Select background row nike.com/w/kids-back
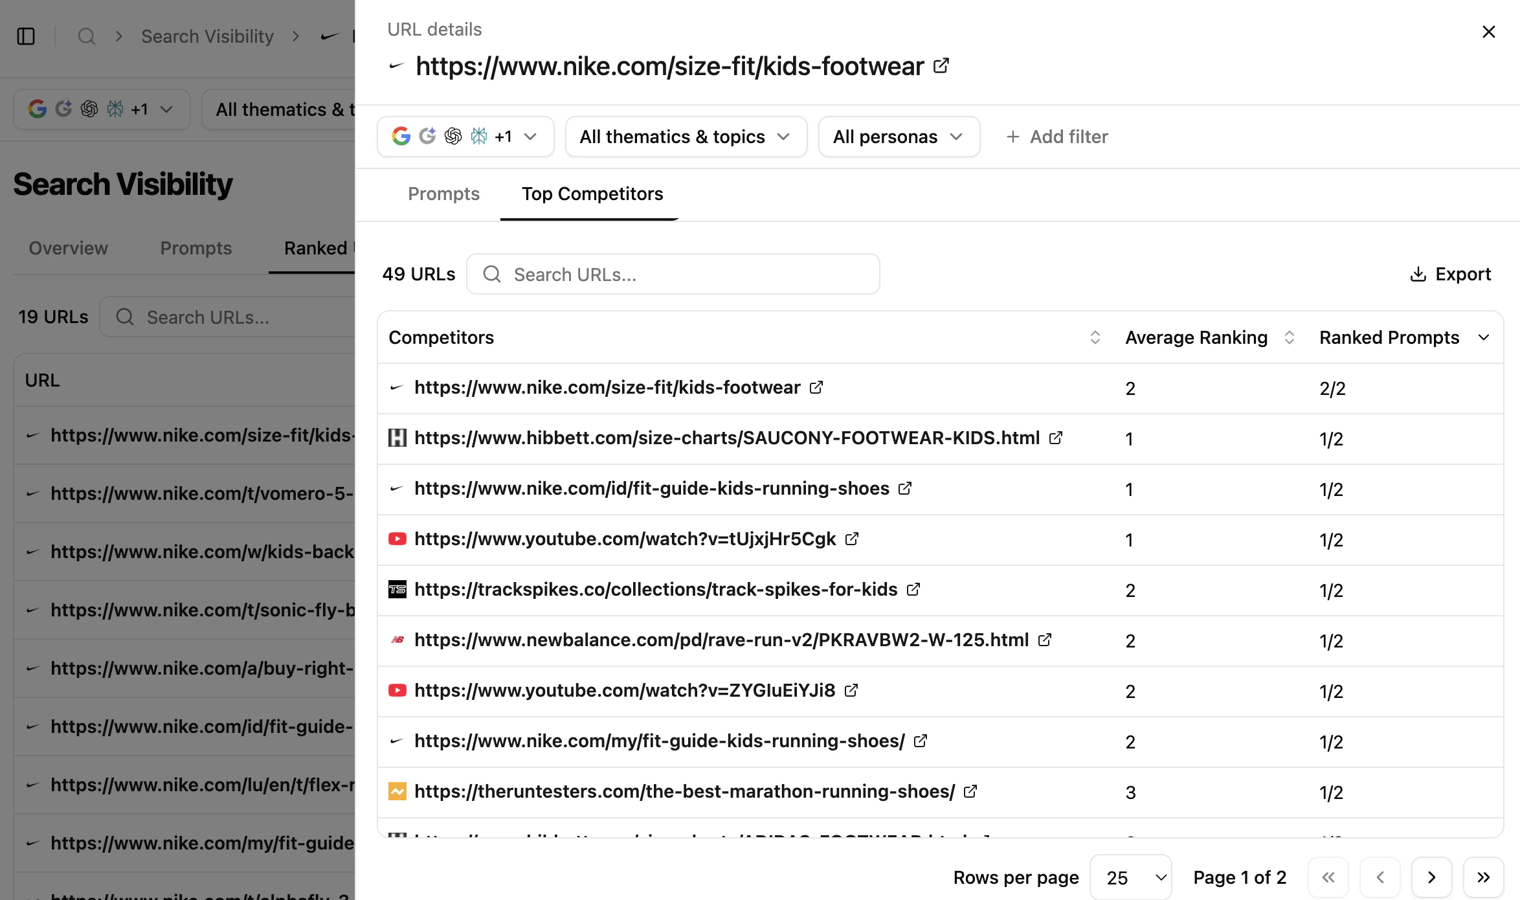The width and height of the screenshot is (1520, 900). click(184, 552)
